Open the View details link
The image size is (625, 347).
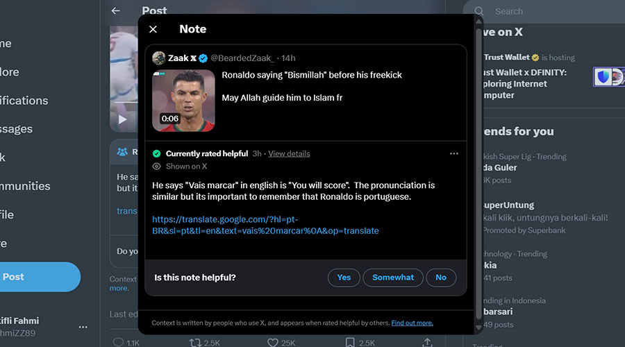289,153
